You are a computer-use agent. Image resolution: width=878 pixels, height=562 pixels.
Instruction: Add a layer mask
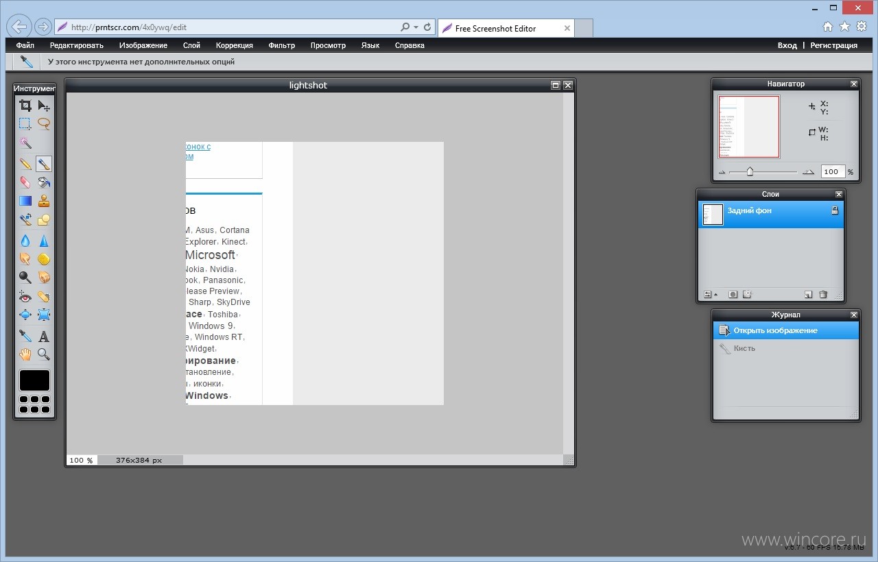[x=733, y=295]
